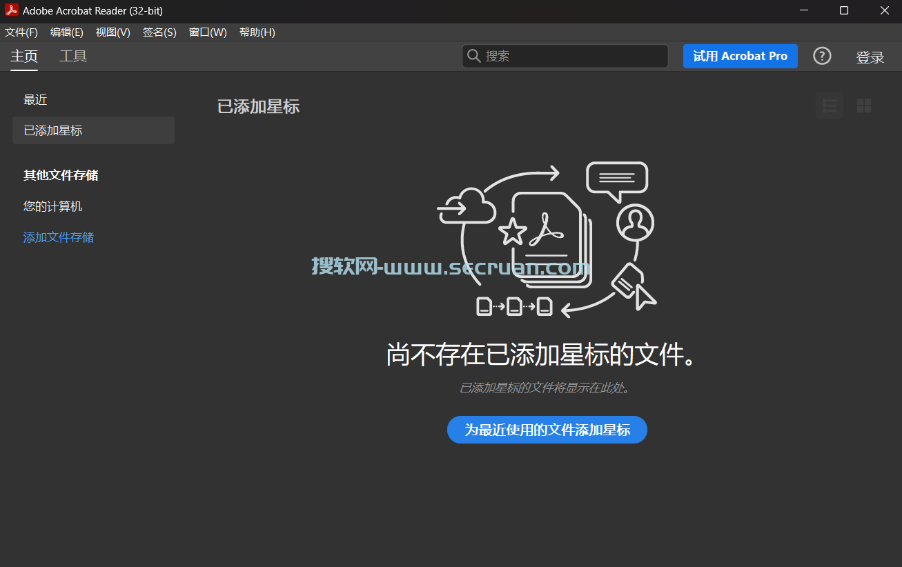Switch to the 工具 tab
This screenshot has width=902, height=567.
click(73, 57)
